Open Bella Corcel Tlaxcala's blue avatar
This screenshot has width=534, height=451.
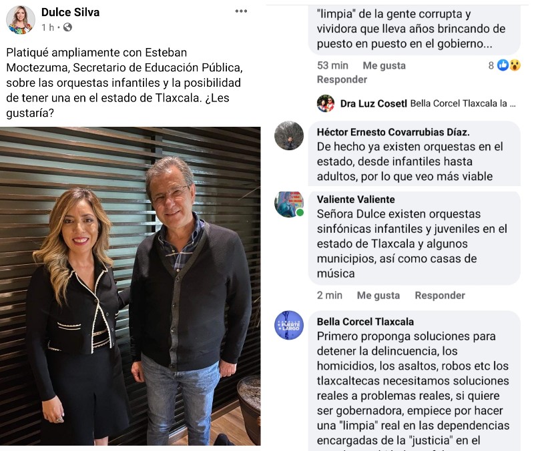tap(289, 325)
